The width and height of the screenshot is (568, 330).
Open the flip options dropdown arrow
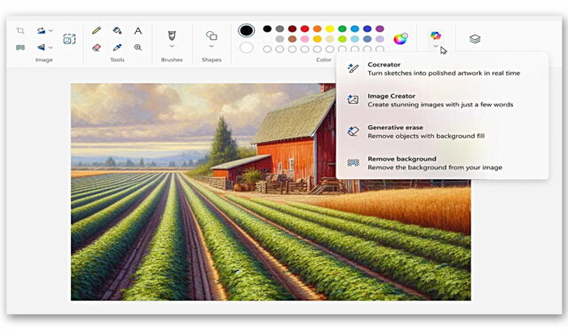point(51,47)
